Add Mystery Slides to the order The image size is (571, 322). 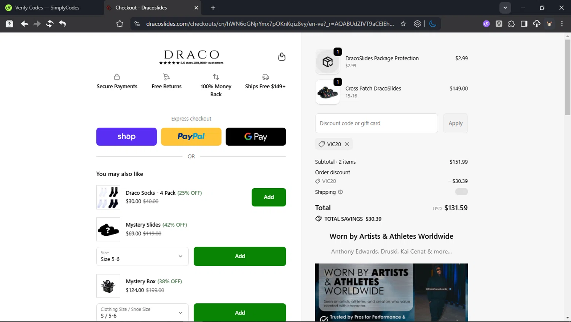[x=240, y=256]
